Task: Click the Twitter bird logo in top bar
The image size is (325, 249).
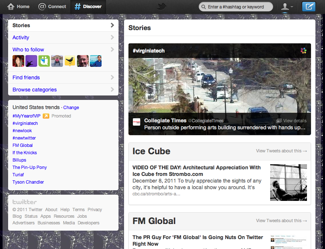Action: click(162, 7)
